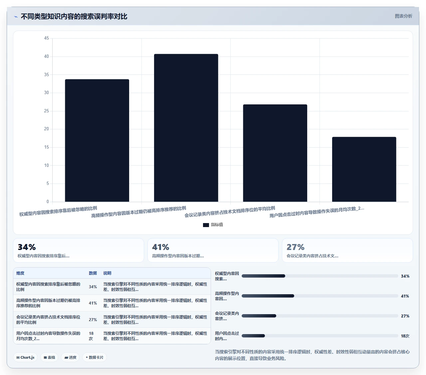Click x-axis label 权威型内容因搜索排序靠后被忽略的比例
Viewport: 426px width, 375px height.
[58, 211]
